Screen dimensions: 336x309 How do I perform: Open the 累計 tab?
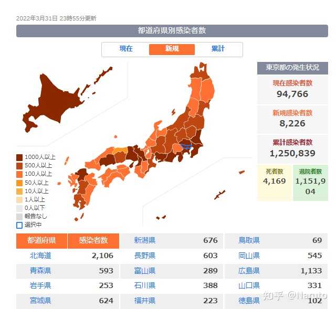(x=218, y=49)
